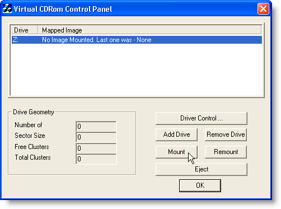
Task: Click the Mapped Image column header
Action: [149, 30]
